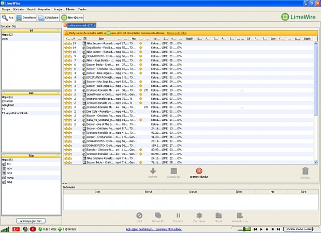Click the aramaya geri dön button

click(31, 221)
